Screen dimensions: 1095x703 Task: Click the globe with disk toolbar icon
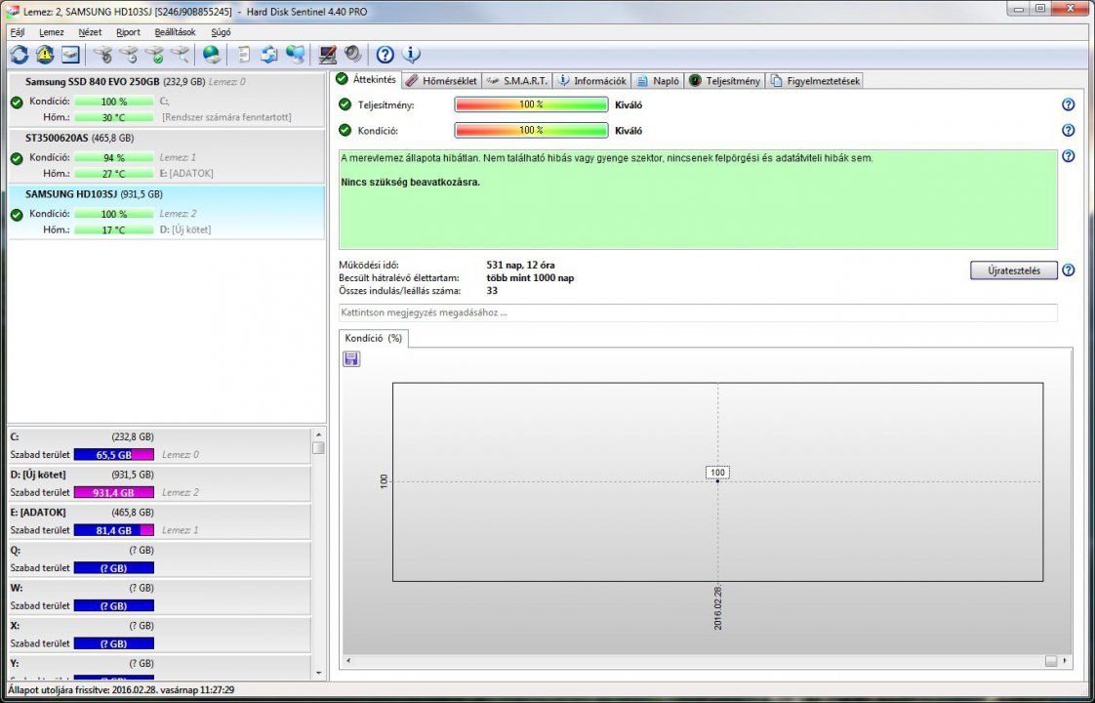[x=212, y=55]
